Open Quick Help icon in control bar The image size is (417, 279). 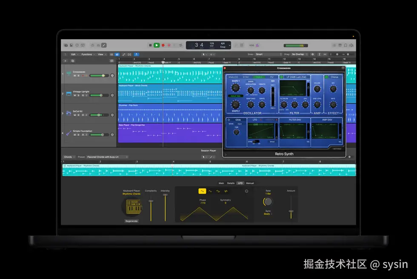(x=77, y=46)
